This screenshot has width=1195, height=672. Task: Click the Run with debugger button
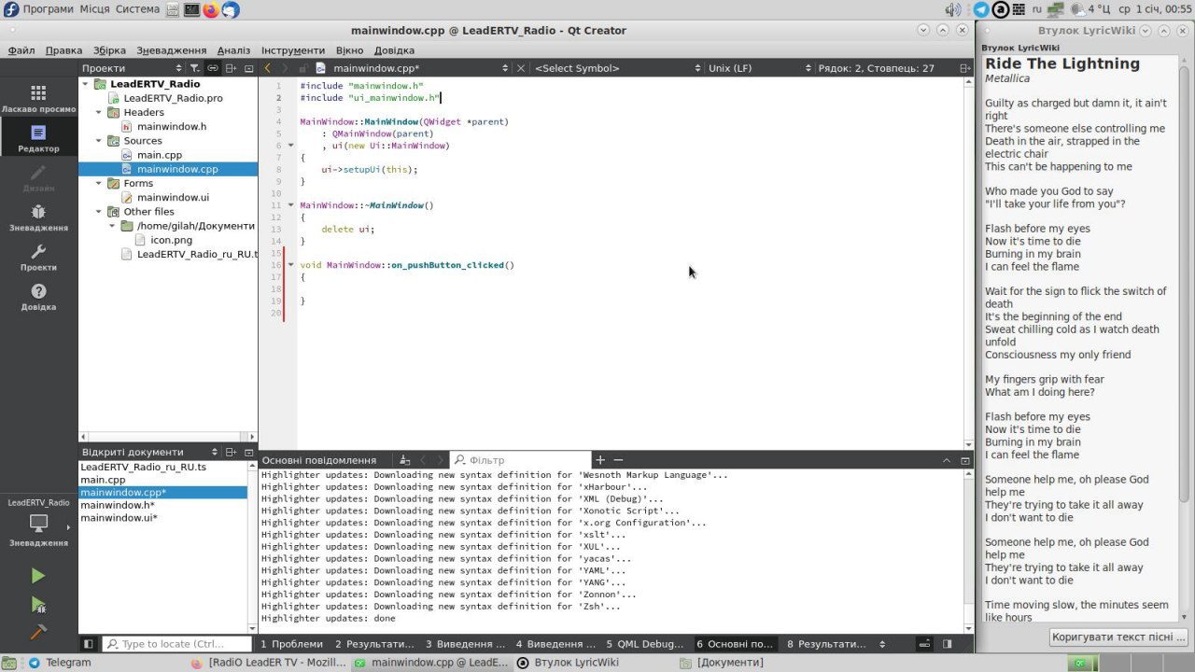[x=38, y=605]
